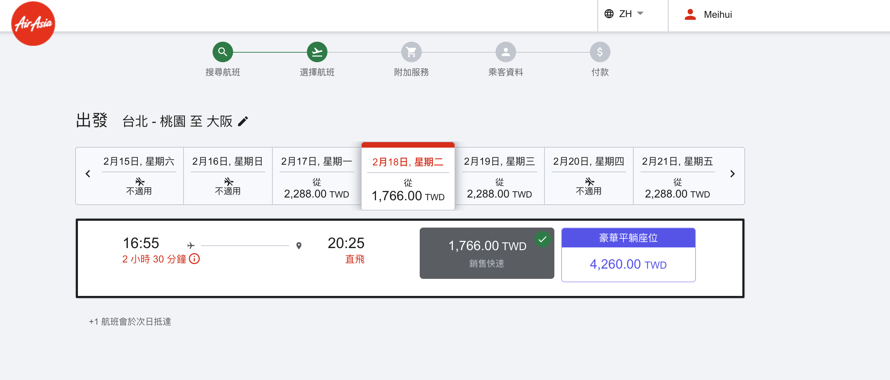Click the 出發 heading
Viewport: 890px width, 380px height.
click(92, 121)
